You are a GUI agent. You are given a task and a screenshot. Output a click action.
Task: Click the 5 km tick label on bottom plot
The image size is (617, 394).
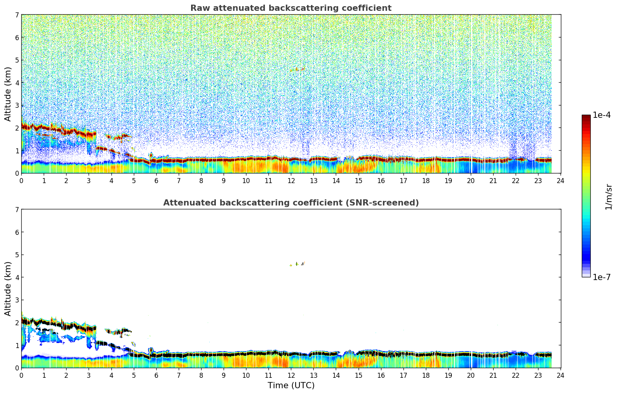pos(17,255)
